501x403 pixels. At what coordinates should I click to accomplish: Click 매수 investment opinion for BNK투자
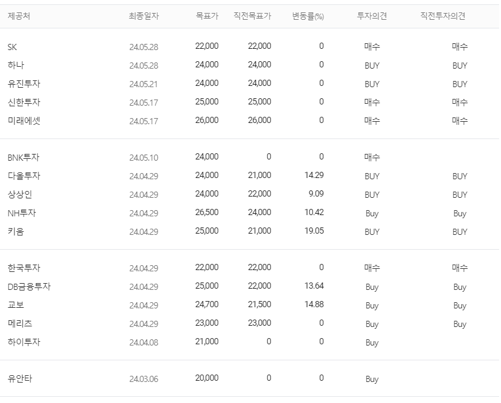coord(372,157)
